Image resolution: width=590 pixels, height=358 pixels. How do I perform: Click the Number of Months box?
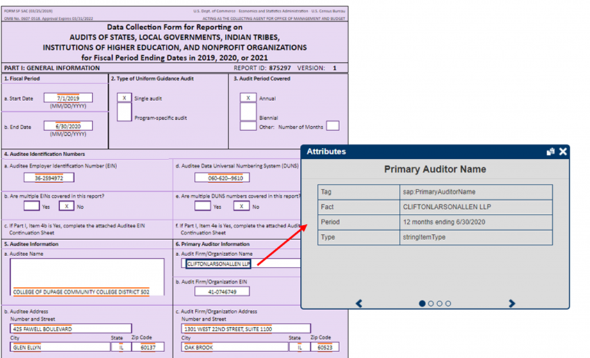tap(332, 126)
